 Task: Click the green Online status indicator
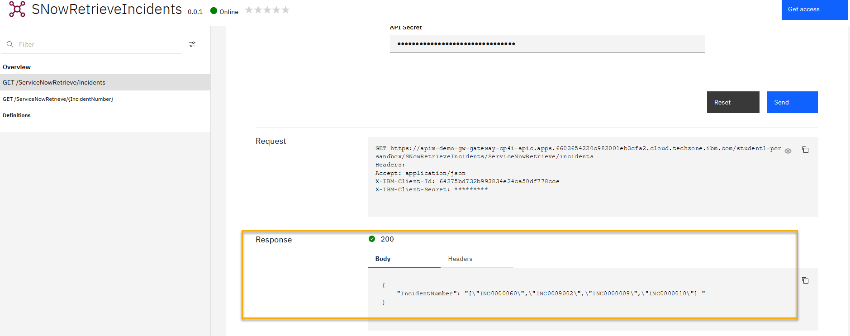[x=214, y=11]
